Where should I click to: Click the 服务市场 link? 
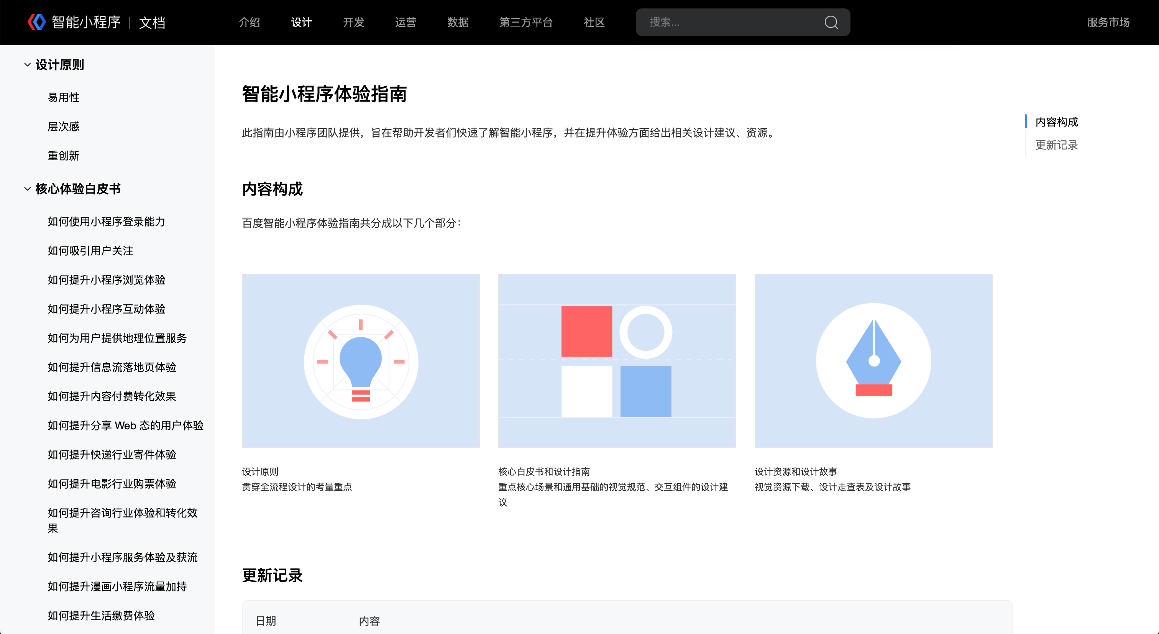[1108, 22]
